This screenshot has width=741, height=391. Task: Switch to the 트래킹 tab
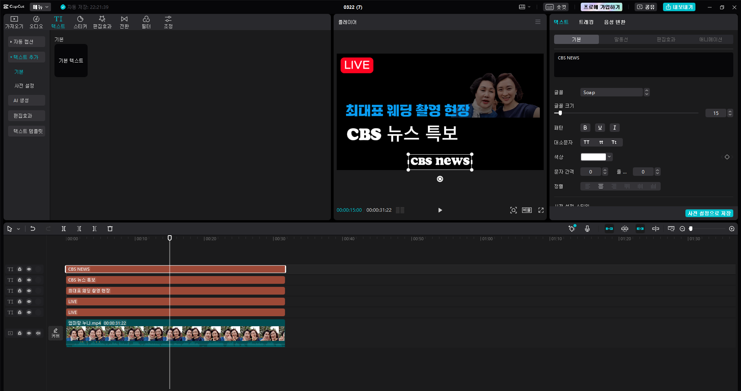[x=586, y=22]
